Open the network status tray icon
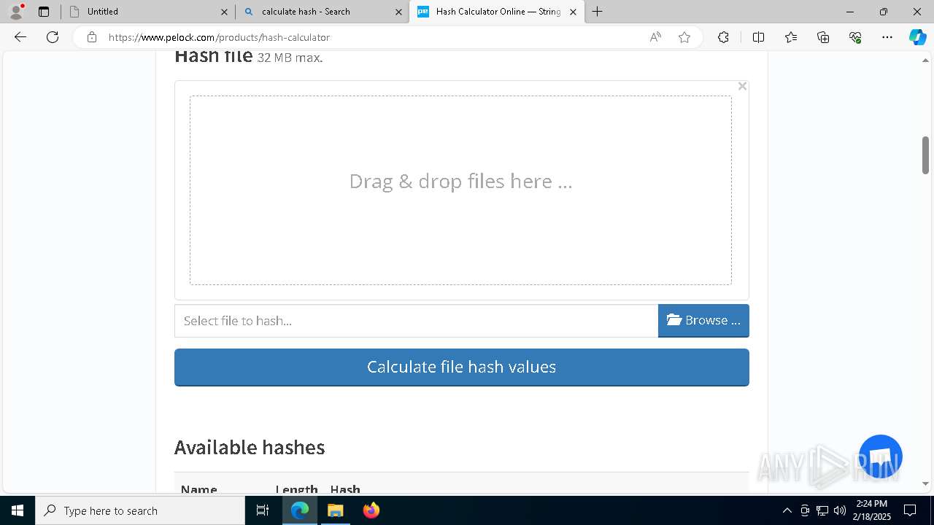 (822, 510)
